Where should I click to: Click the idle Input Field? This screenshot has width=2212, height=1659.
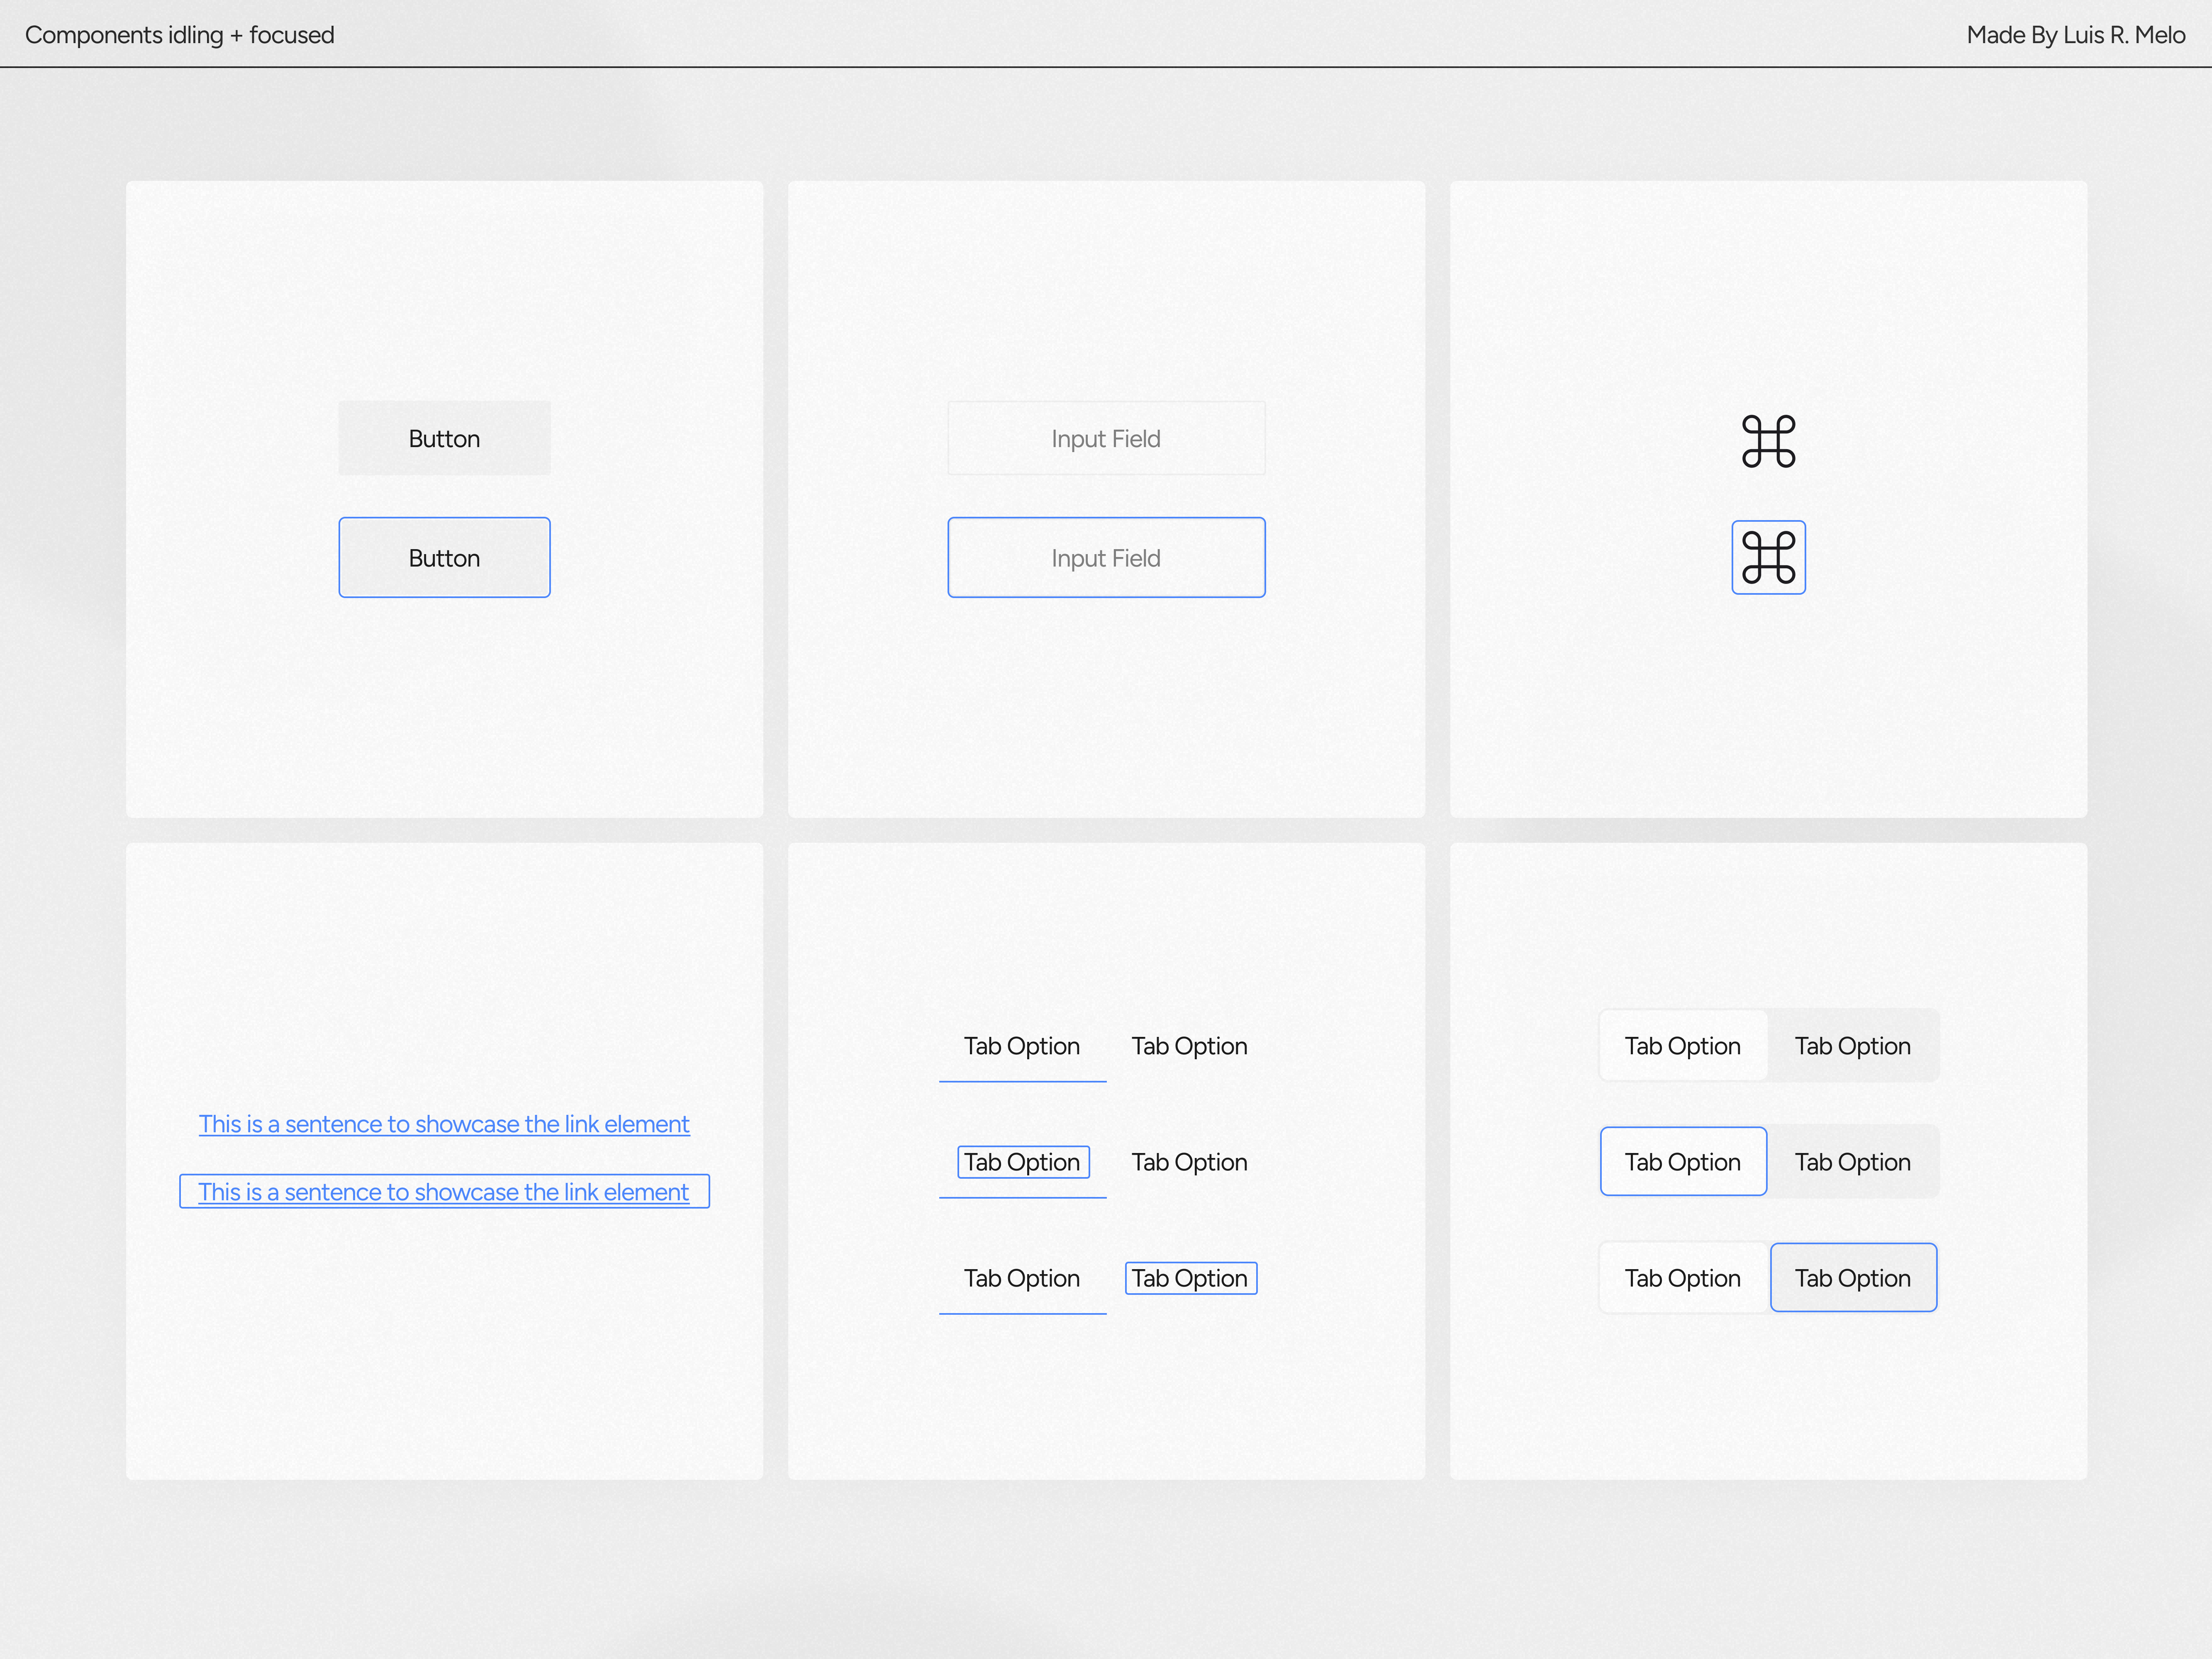tap(1105, 438)
